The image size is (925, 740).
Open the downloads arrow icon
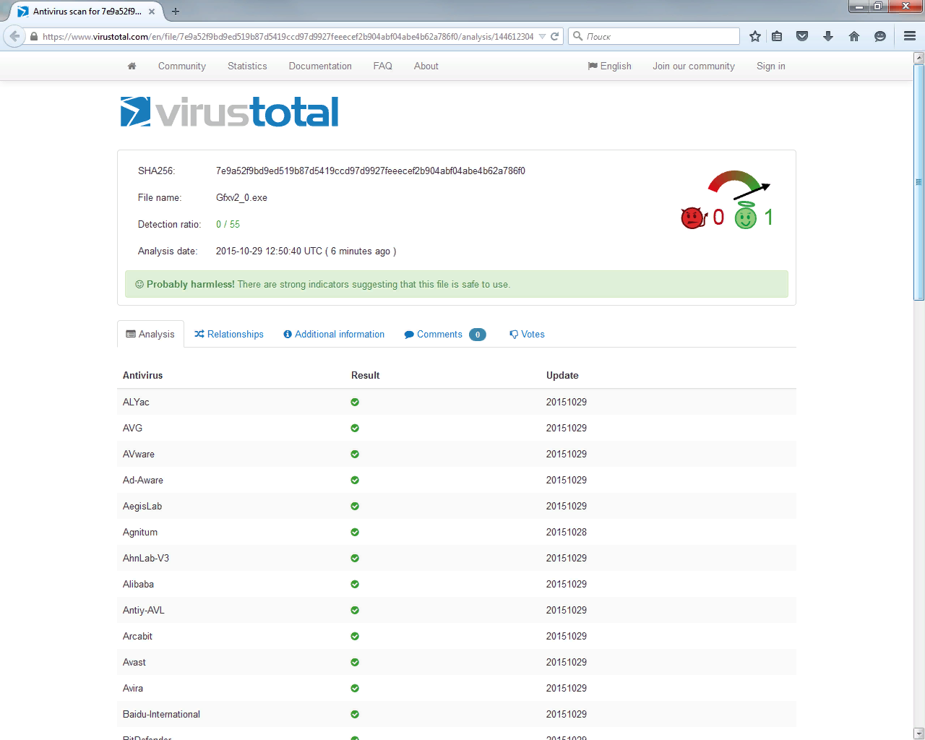click(x=828, y=36)
